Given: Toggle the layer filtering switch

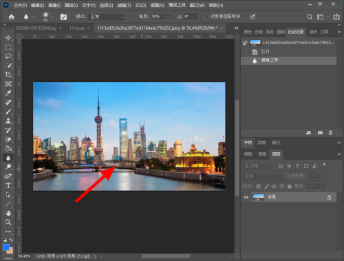Looking at the screenshot, I should (324, 165).
